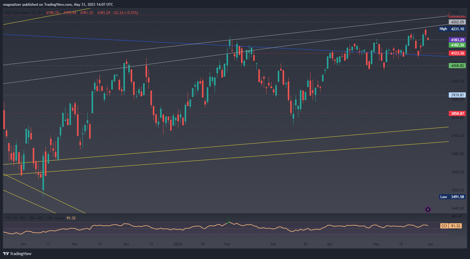This screenshot has width=470, height=259.
Task: Click the High 4231.10 price marker
Action: click(x=452, y=29)
